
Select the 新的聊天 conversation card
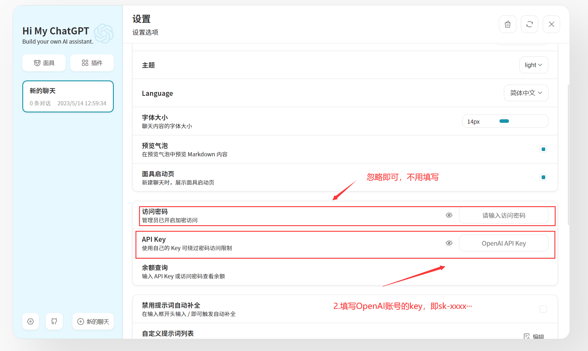point(68,96)
